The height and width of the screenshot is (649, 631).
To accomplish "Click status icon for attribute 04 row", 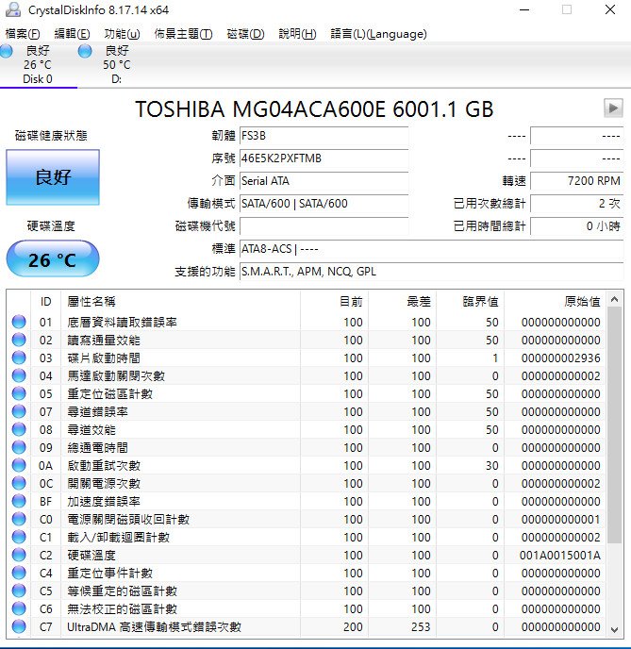I will pyautogui.click(x=19, y=375).
